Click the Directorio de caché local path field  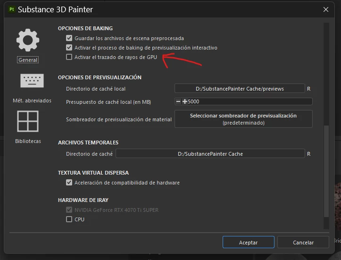pos(240,89)
